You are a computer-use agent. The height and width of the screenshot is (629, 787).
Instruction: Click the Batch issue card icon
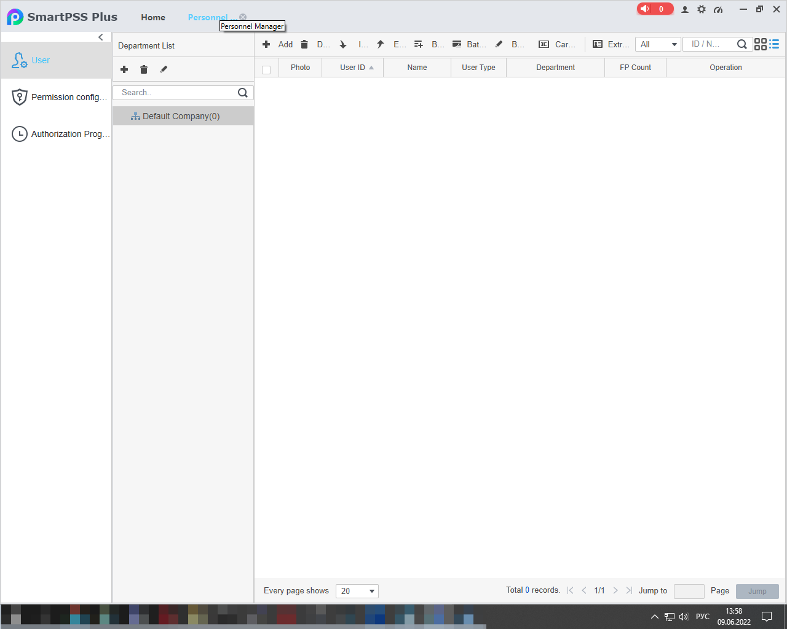pyautogui.click(x=457, y=44)
